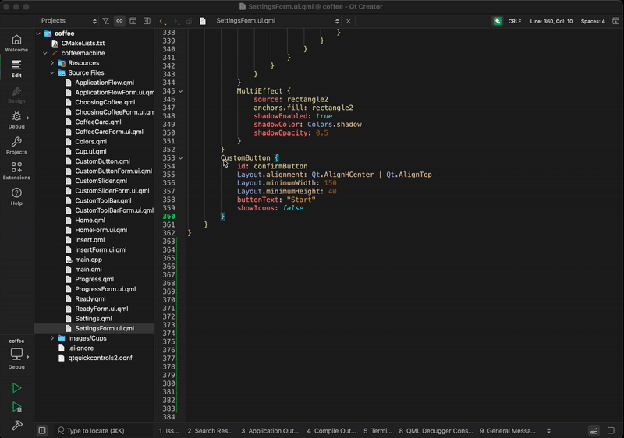Open the Compile Output pane tab
The height and width of the screenshot is (438, 624).
(331, 430)
